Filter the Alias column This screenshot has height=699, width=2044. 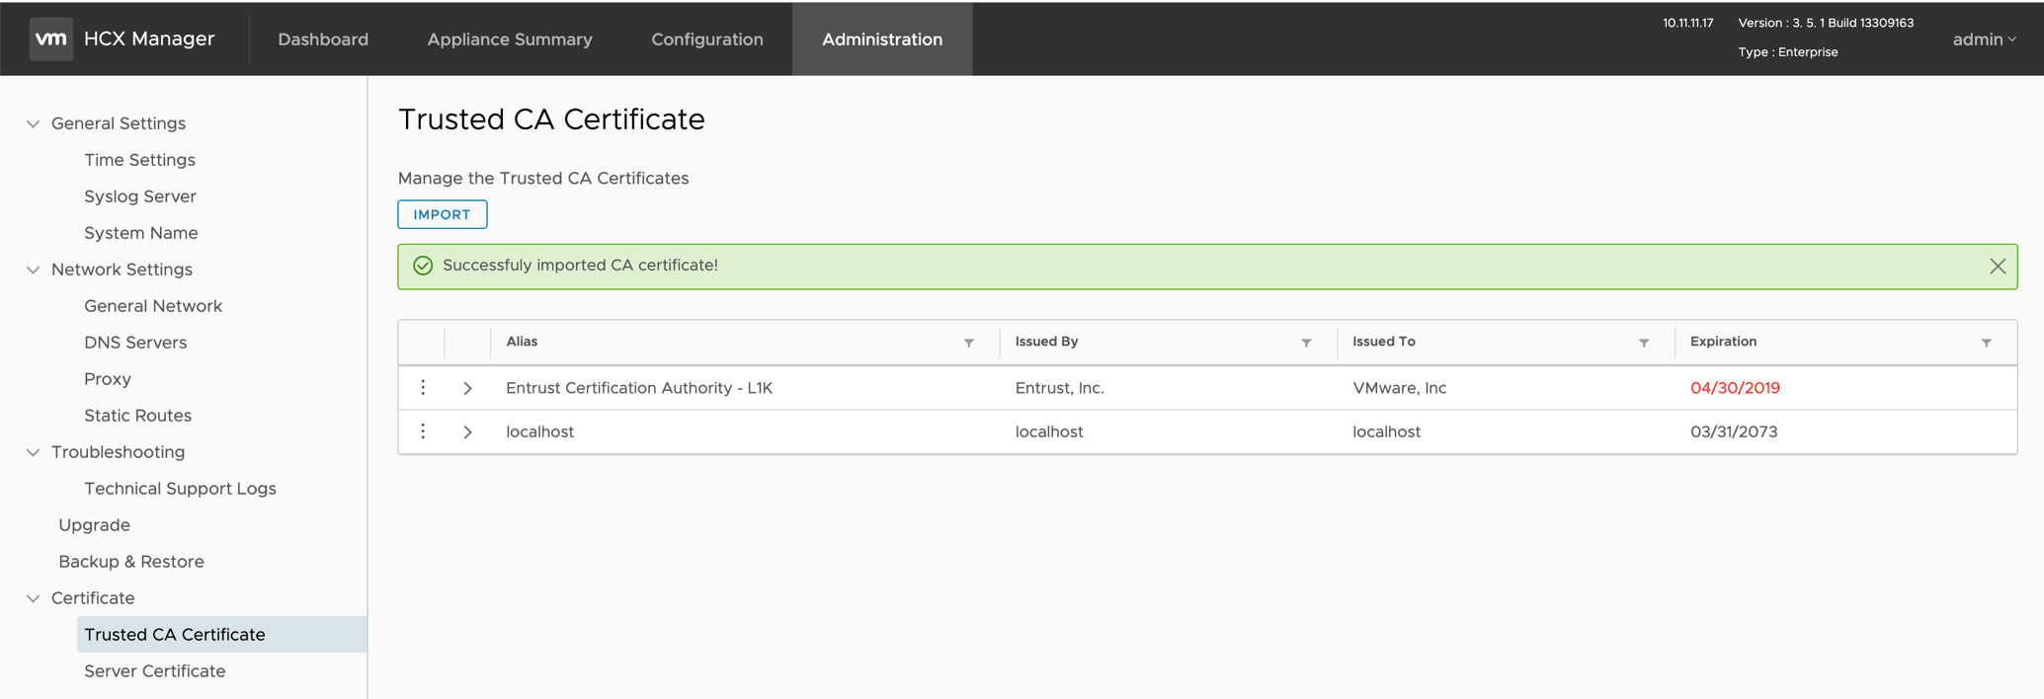click(968, 343)
